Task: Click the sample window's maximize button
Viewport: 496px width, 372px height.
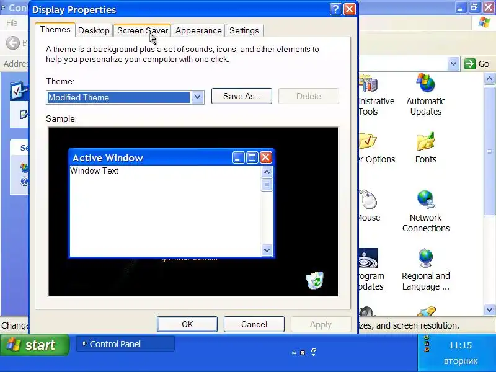Action: coord(252,157)
